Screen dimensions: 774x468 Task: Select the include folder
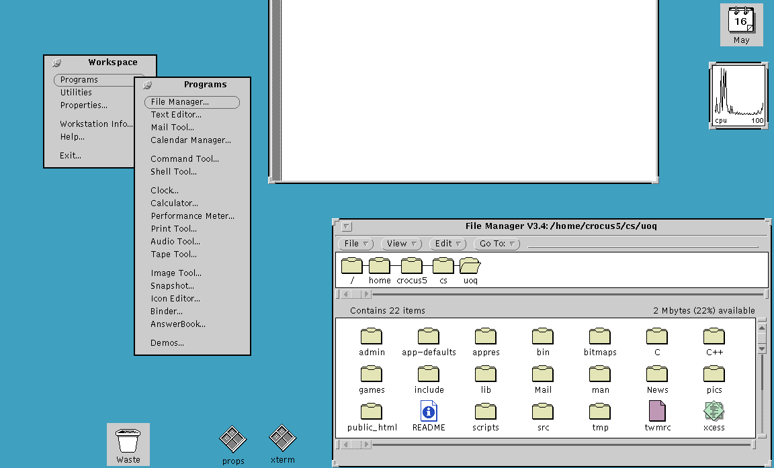tap(429, 374)
